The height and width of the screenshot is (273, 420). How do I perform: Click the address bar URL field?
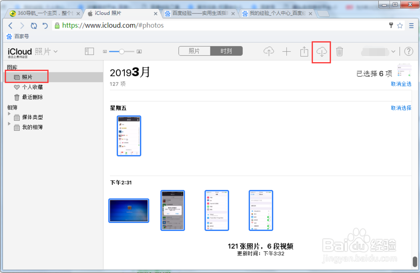coord(220,26)
